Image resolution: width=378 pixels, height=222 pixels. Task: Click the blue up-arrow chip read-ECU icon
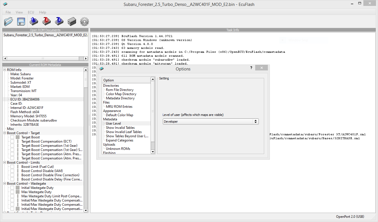tap(34, 21)
